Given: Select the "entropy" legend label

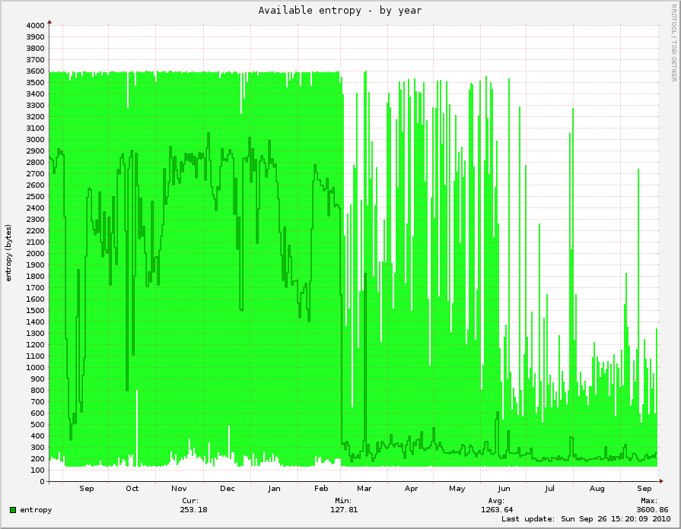Looking at the screenshot, I should click(x=36, y=510).
